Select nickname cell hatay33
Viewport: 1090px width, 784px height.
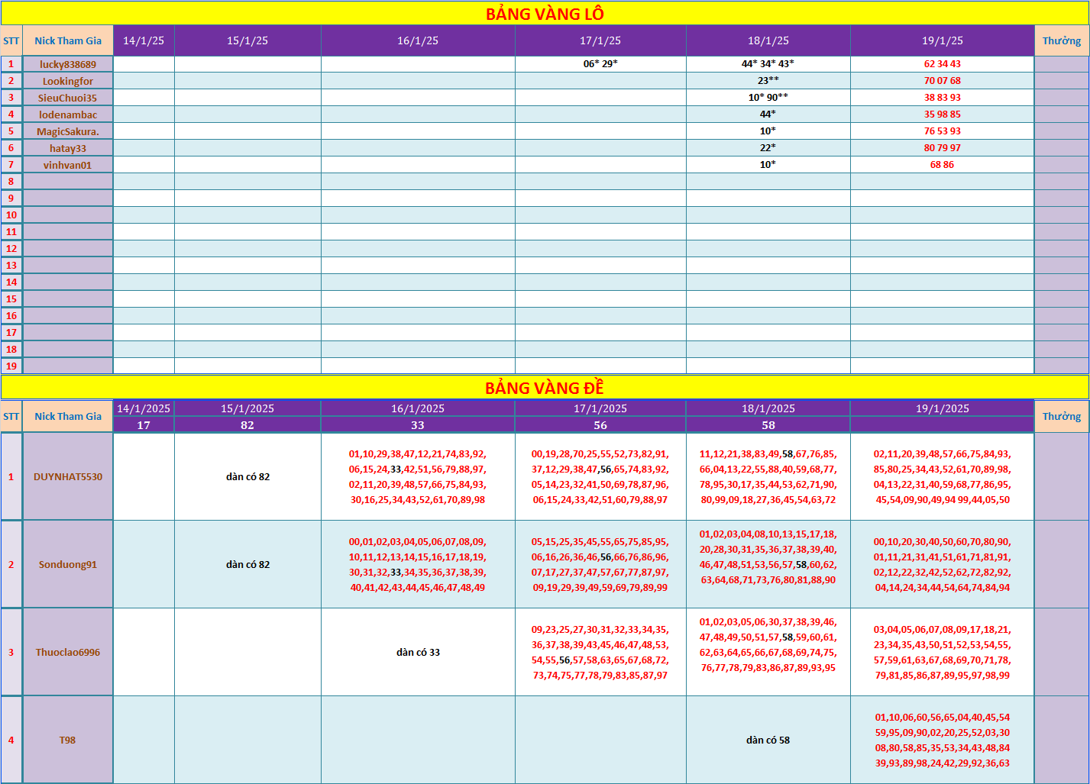tap(68, 148)
